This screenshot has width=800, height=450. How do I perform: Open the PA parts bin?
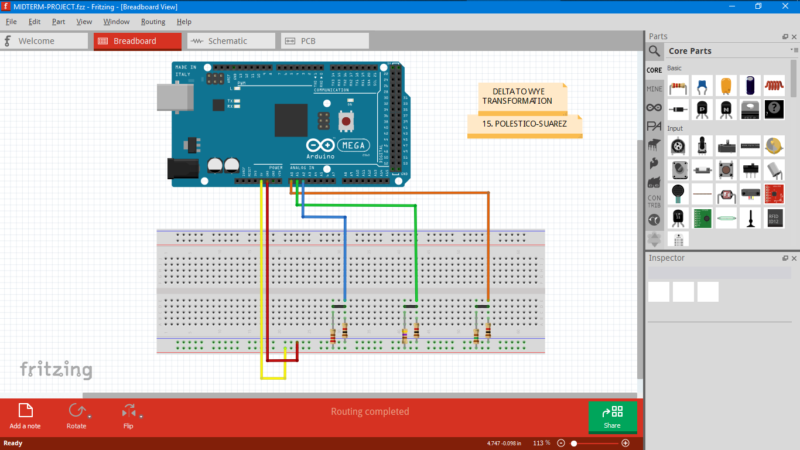[x=654, y=126]
